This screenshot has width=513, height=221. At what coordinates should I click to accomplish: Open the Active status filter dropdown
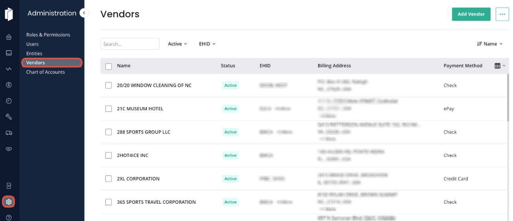(x=177, y=44)
